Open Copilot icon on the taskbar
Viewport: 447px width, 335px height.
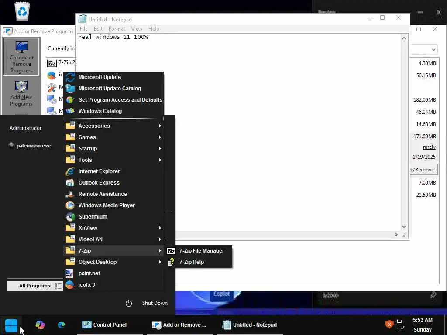tap(40, 325)
